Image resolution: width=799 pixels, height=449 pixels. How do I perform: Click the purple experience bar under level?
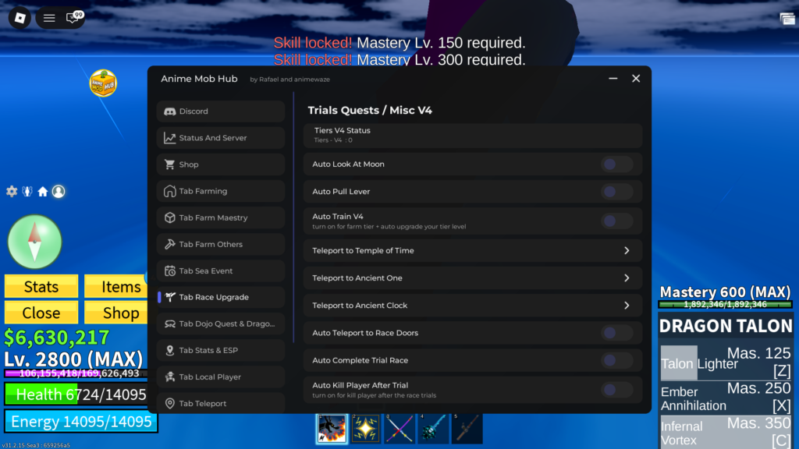76,373
